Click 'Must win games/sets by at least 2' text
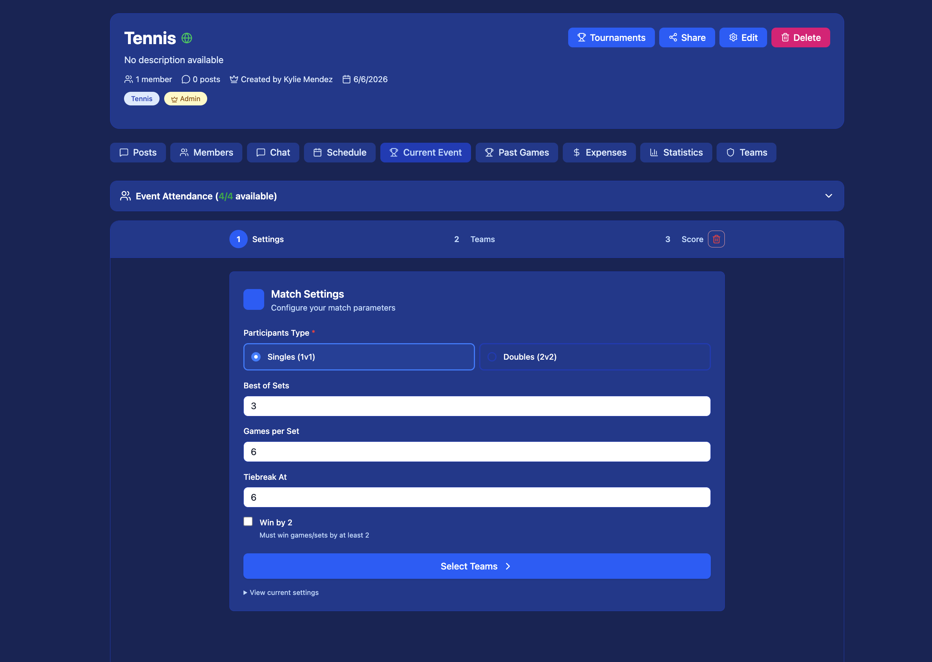The height and width of the screenshot is (662, 932). pyautogui.click(x=314, y=535)
